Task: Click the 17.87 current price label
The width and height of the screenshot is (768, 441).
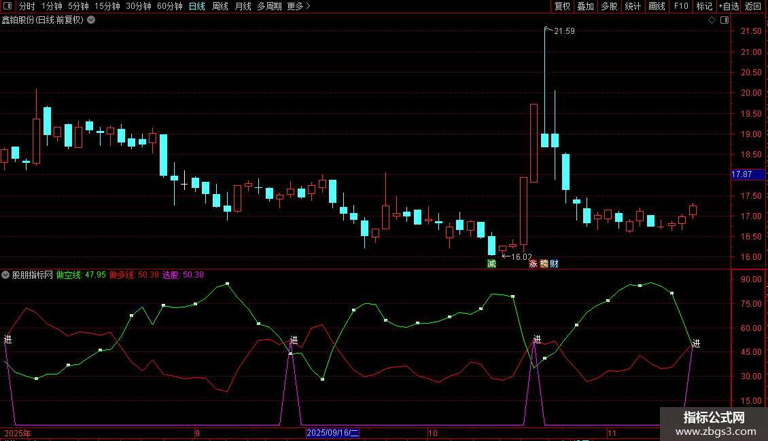Action: coord(741,174)
